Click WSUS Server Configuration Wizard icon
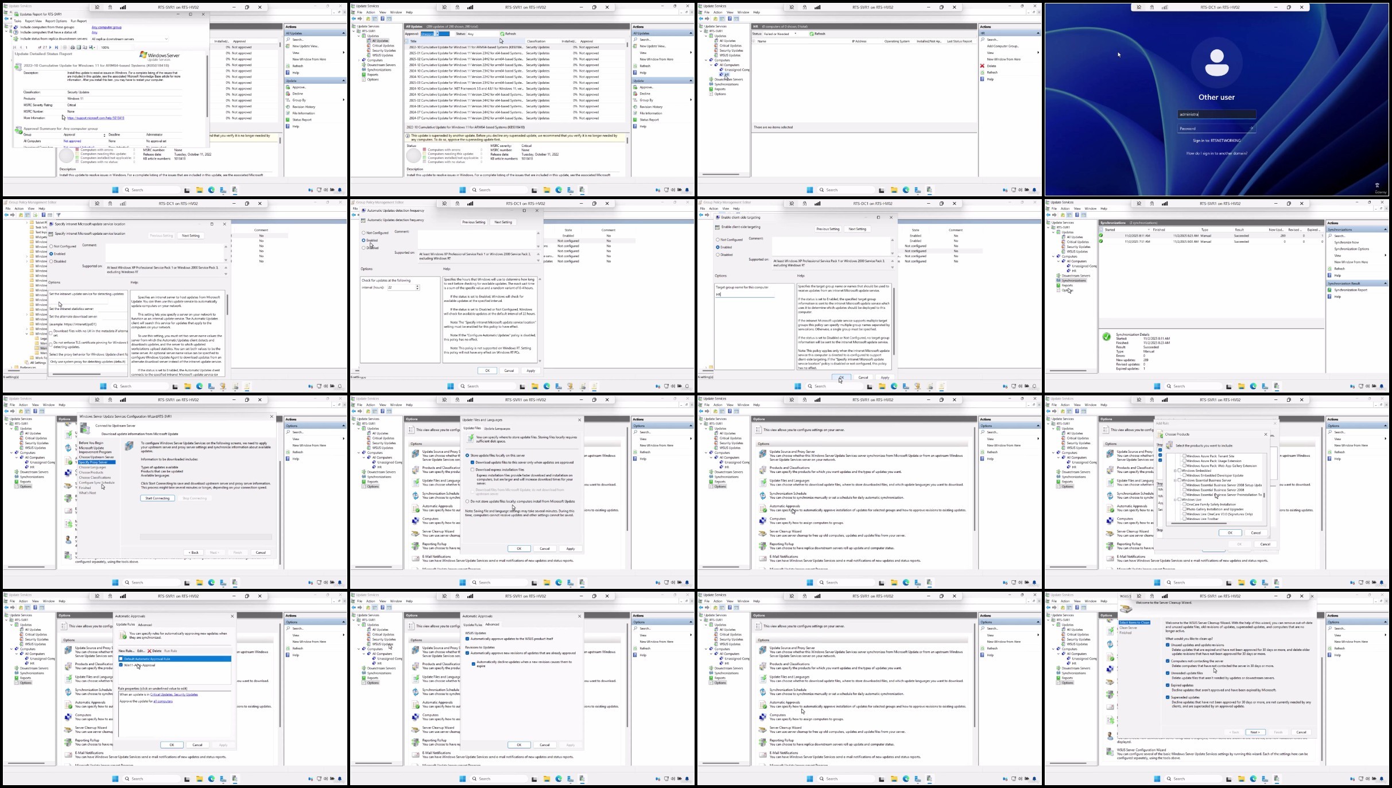Screen dimensions: 1392x788 1110,752
